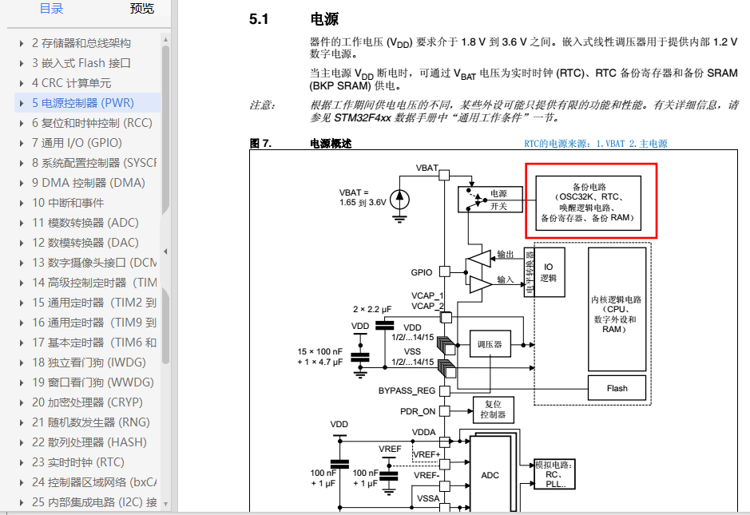Expand chapter 14 高级控制定时器
Viewport: 750px width, 515px height.
click(22, 283)
